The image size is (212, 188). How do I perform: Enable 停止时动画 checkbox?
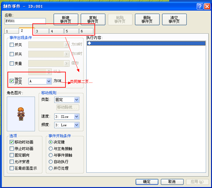(x=12, y=148)
